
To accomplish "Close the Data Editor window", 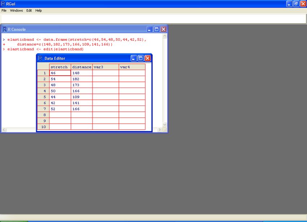I will point(147,58).
